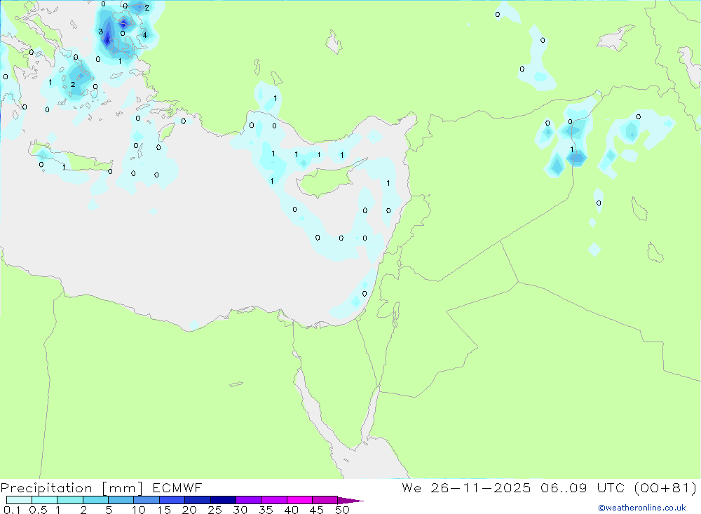Select the "(00+81)" forecast offset text
The height and width of the screenshot is (514, 701).
click(665, 487)
